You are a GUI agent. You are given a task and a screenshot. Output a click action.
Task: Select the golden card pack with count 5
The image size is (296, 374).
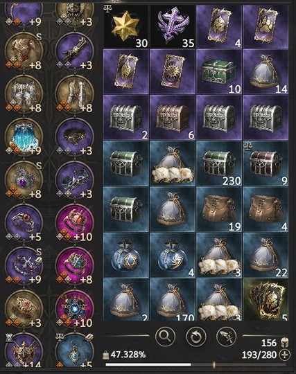(x=265, y=300)
